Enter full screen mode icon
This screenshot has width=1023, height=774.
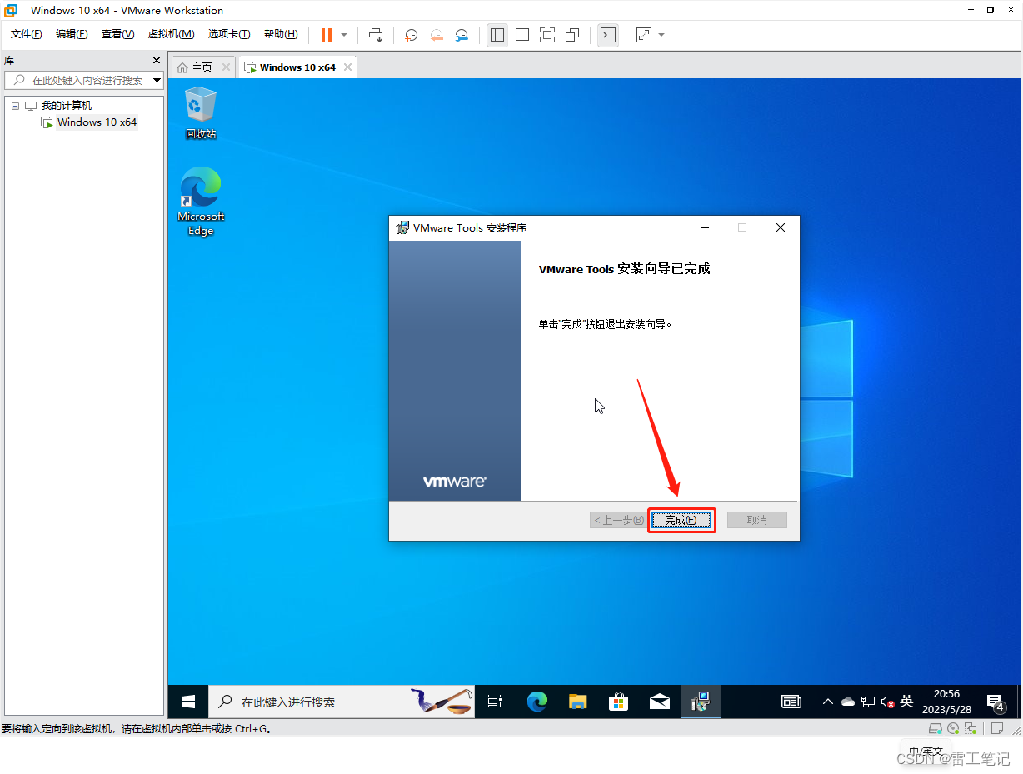coord(547,35)
